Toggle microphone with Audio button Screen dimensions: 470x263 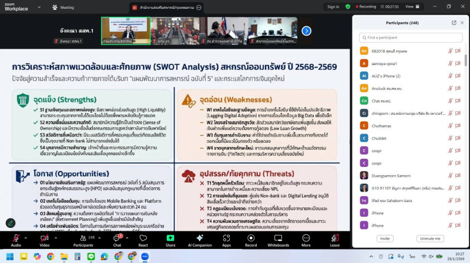tap(16, 240)
